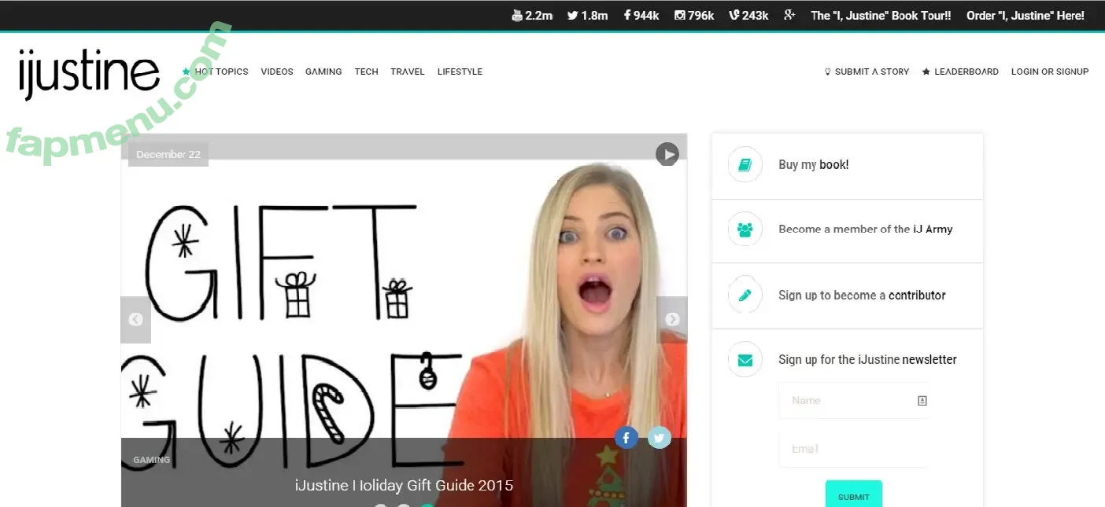1105x507 pixels.
Task: Click Submit a Story link
Action: 867,72
